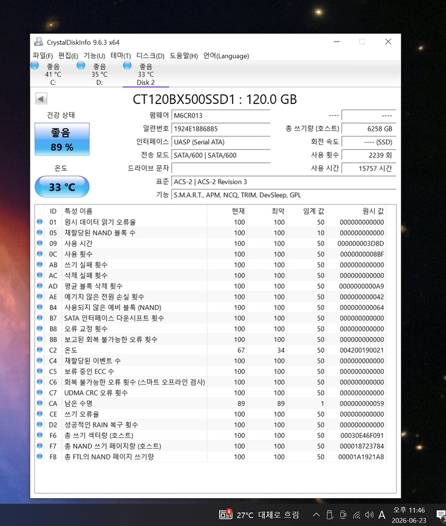
Task: Click the previous disk arrow button
Action: coord(41,99)
